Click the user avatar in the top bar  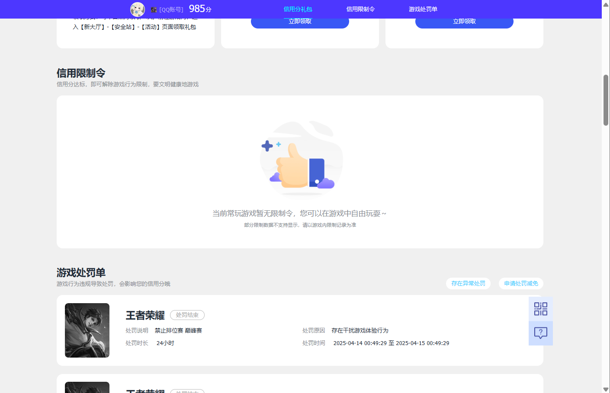[137, 9]
